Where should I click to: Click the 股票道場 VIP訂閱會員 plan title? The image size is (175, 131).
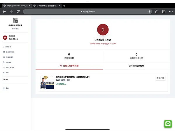73,77
